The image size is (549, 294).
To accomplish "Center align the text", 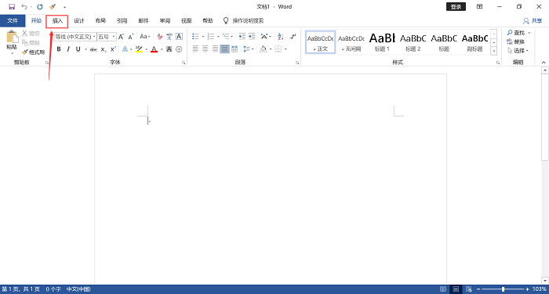I will [205, 49].
